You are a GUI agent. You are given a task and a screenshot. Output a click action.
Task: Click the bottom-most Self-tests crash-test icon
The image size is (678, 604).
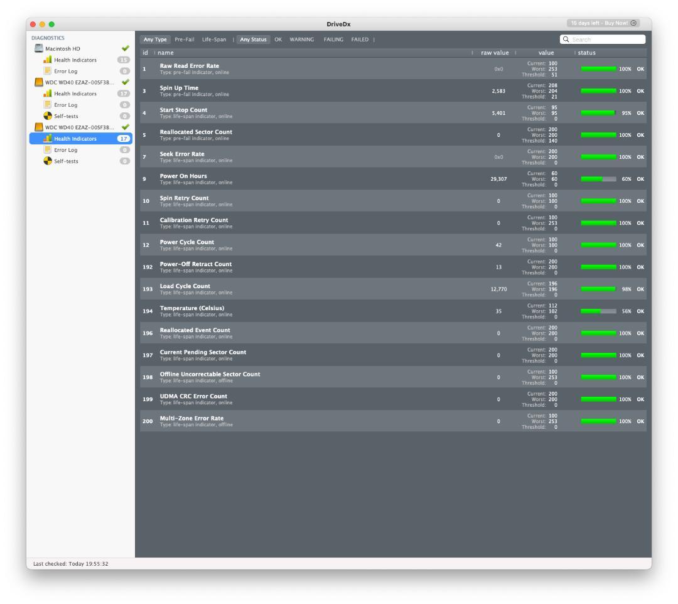[x=47, y=161]
